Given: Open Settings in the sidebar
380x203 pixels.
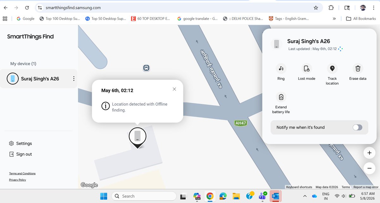Looking at the screenshot, I should point(21,143).
